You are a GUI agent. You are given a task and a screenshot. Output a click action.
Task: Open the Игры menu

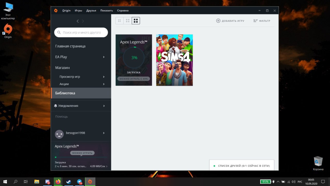pos(78,11)
